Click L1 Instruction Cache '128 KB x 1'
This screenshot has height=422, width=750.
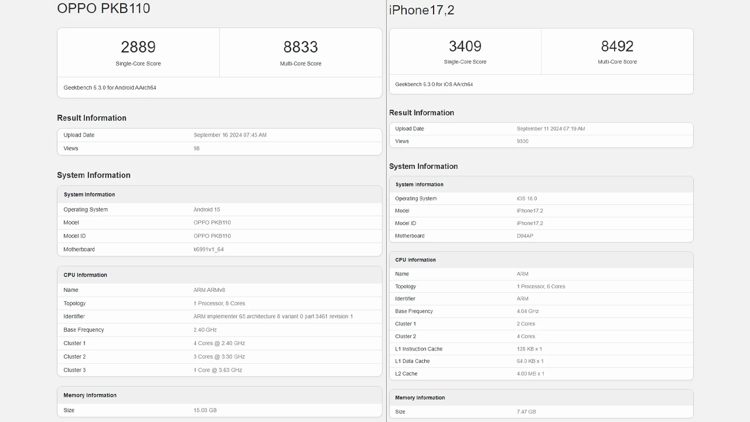point(530,349)
